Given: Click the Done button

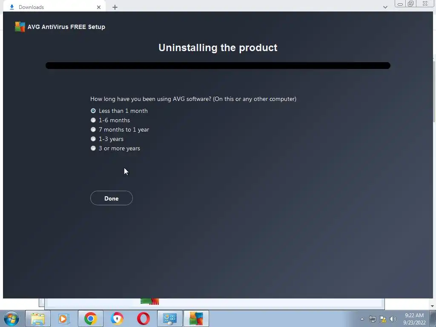Looking at the screenshot, I should [x=112, y=198].
